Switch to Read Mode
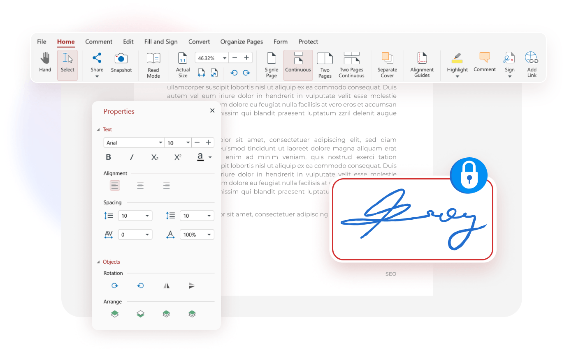 point(153,64)
